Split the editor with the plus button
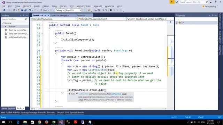223x125 pixels. (170, 22)
